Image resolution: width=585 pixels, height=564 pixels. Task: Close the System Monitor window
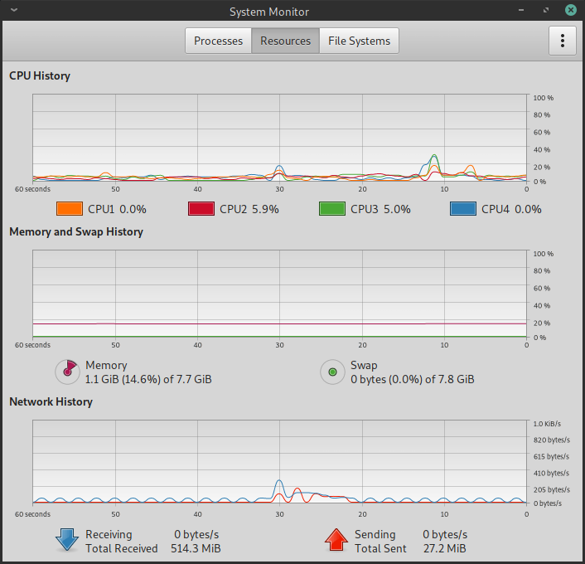[x=570, y=10]
